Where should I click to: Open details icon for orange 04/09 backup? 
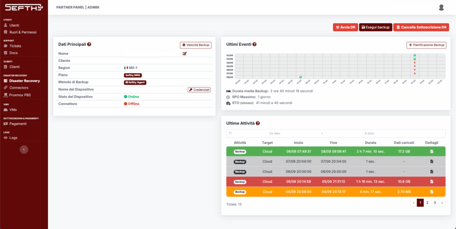432,192
